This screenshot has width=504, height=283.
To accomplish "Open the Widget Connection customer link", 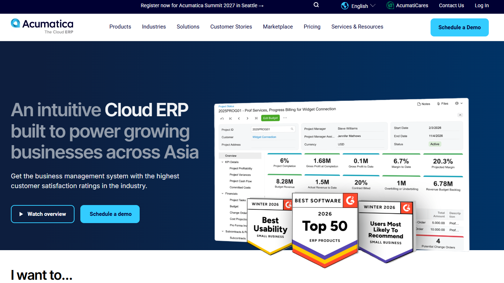I will pos(264,137).
